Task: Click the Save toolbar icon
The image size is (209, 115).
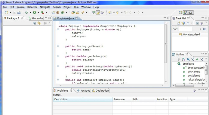Action: point(14,13)
